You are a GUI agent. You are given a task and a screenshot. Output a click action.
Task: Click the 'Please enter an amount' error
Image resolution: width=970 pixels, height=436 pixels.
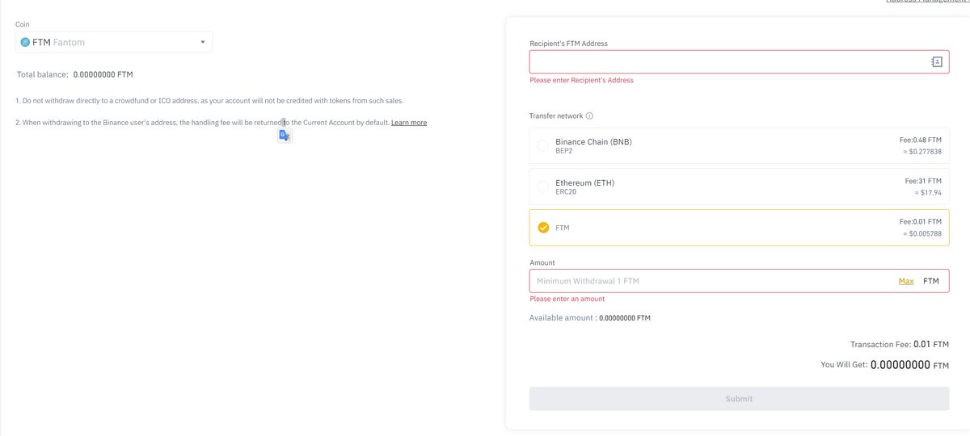coord(567,299)
